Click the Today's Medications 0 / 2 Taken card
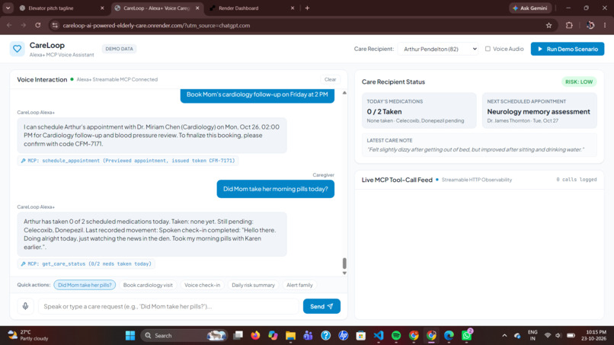614x345 pixels. click(419, 110)
